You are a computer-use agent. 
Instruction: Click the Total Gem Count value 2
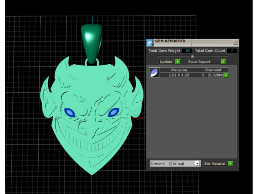pos(232,51)
